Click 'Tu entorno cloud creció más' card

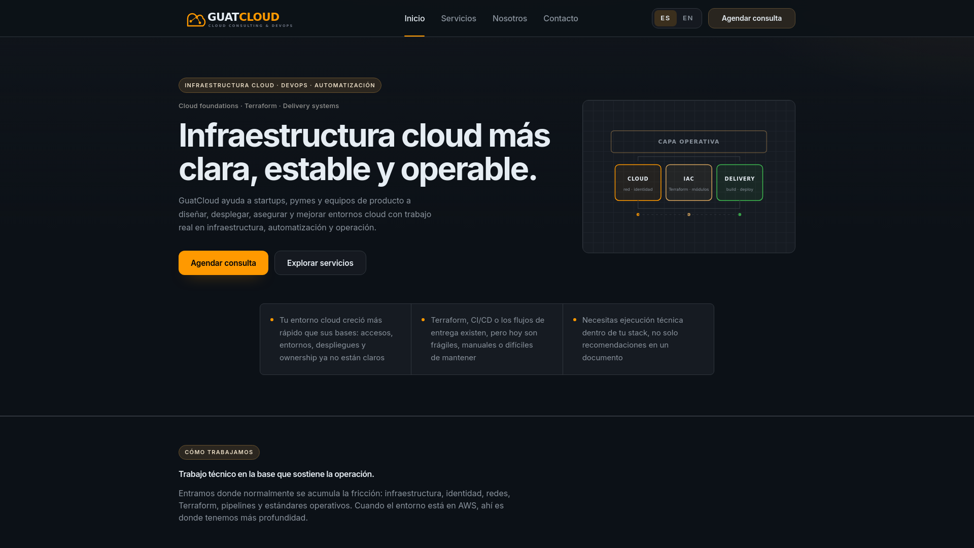click(335, 339)
